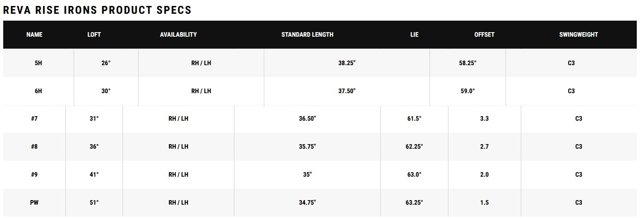640x218 pixels.
Task: Select the LIE column header
Action: (414, 34)
